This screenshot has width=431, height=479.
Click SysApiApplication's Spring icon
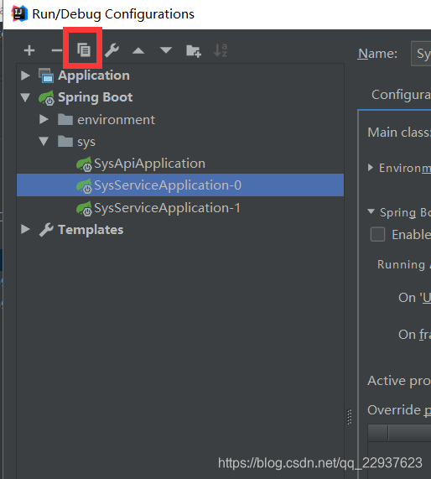point(84,164)
